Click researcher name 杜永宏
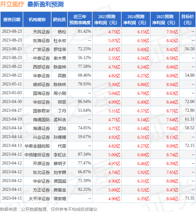This screenshot has height=212, width=196. pos(60,41)
